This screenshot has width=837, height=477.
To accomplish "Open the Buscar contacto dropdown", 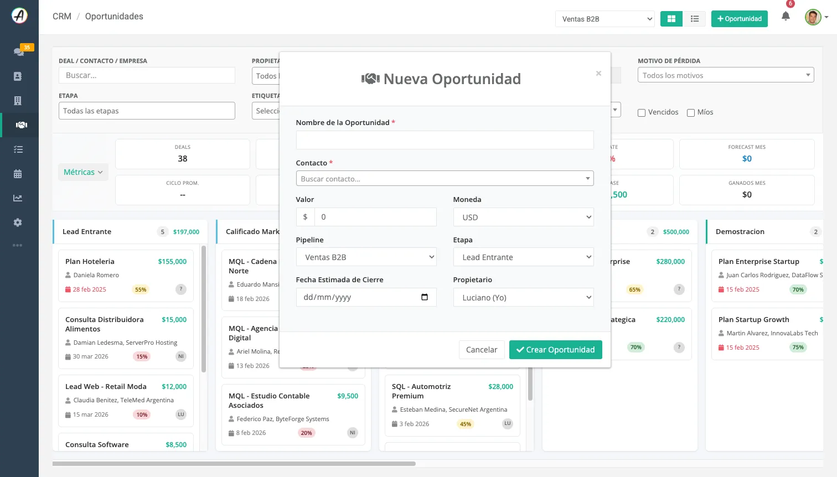I will pyautogui.click(x=445, y=179).
